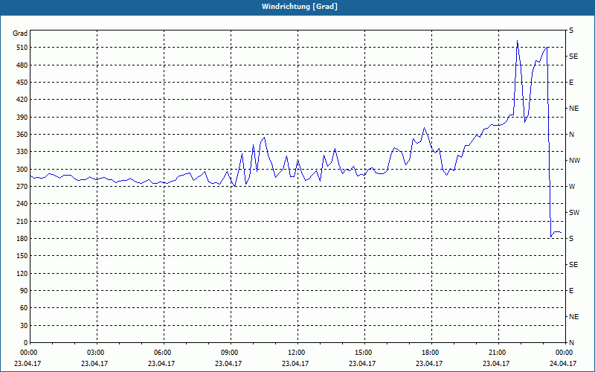The width and height of the screenshot is (595, 372).
Task: Click the SW compass label on right axis
Action: pos(574,213)
